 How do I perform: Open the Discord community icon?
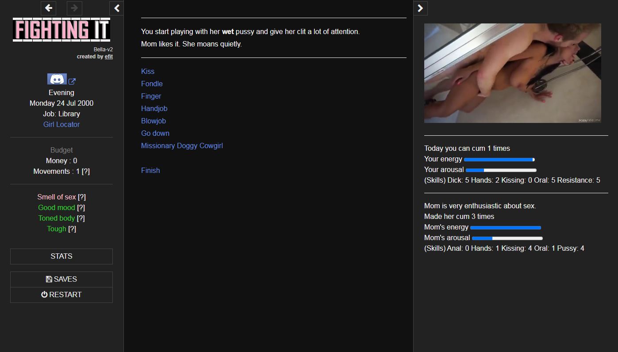click(57, 79)
